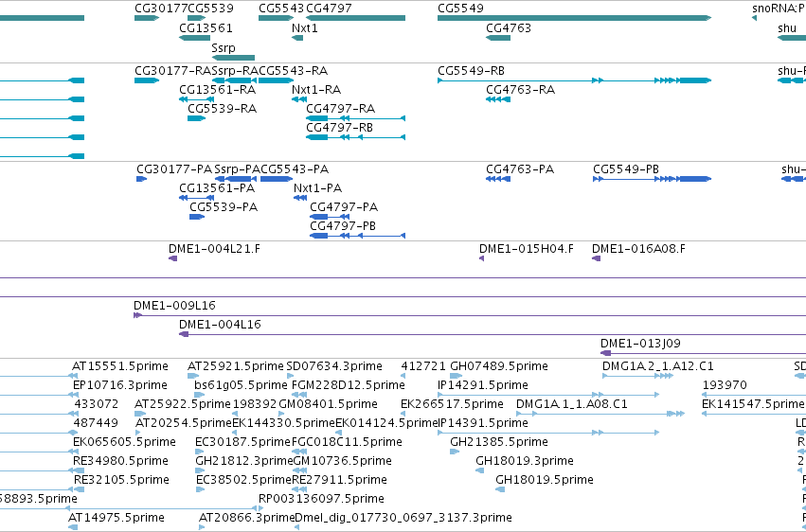The height and width of the screenshot is (532, 806).
Task: Select the CG13561-RA transcript label
Action: pos(218,89)
